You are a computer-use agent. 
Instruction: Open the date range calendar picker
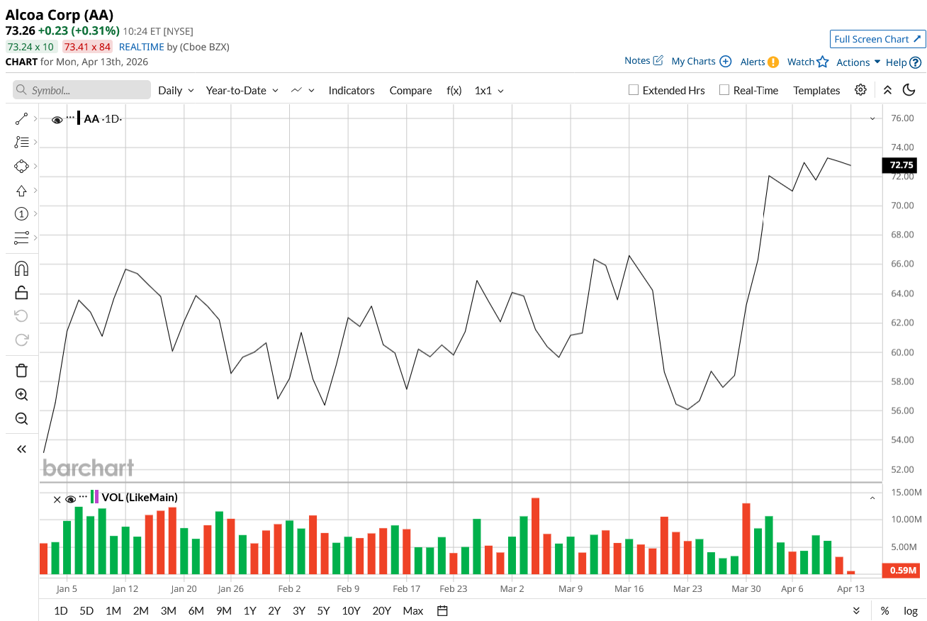point(442,610)
